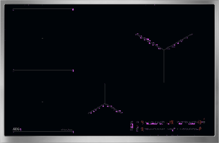Touch the heat slider left of display 13
The image size is (219, 143).
click(187, 122)
